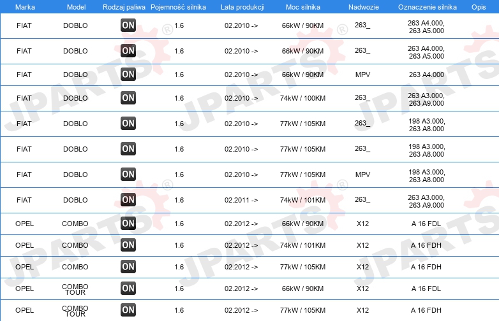Select the 02.2012 -> cell in the Combo Tour A 16 FDH row

click(241, 310)
